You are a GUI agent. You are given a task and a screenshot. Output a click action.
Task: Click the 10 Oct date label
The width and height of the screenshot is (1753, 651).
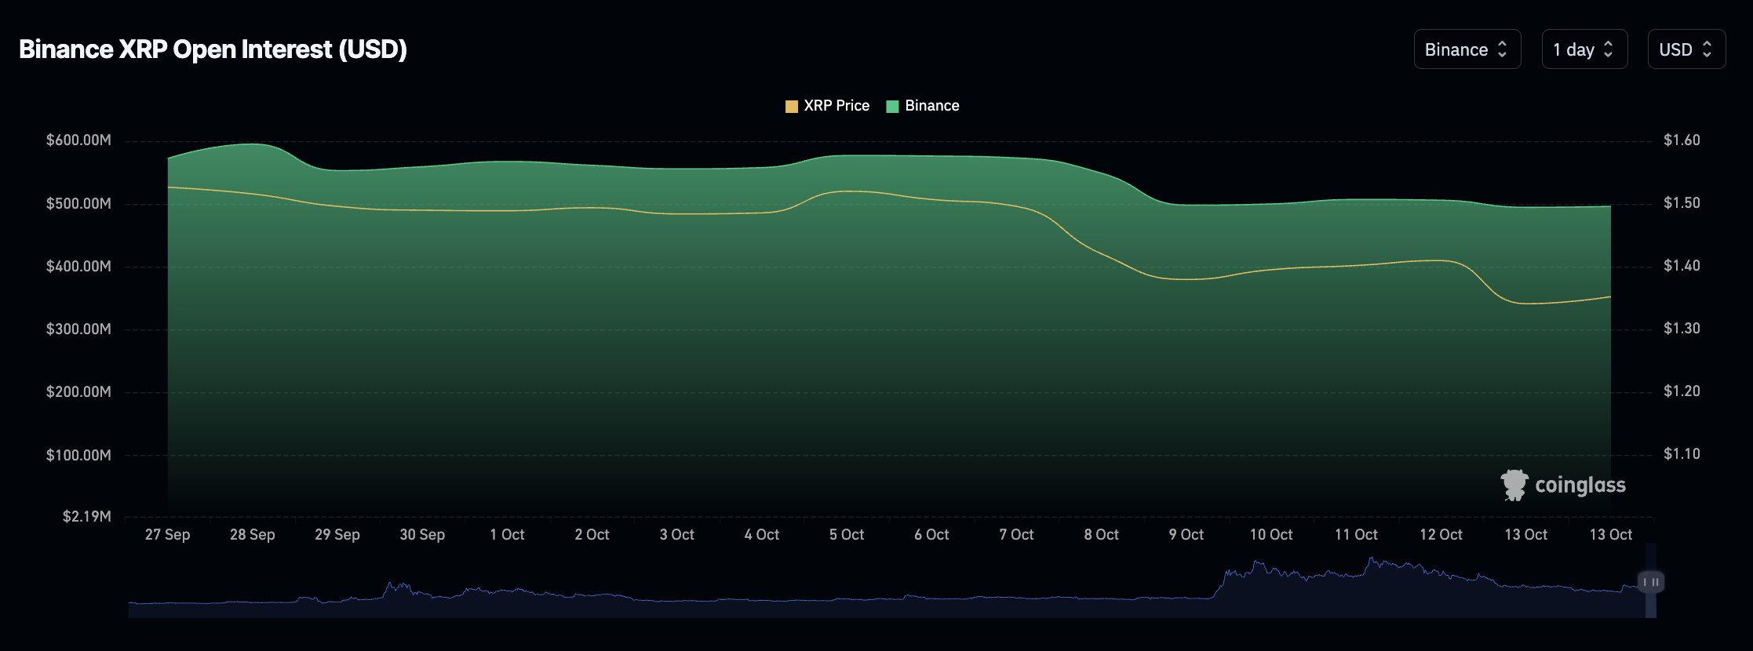click(1271, 535)
